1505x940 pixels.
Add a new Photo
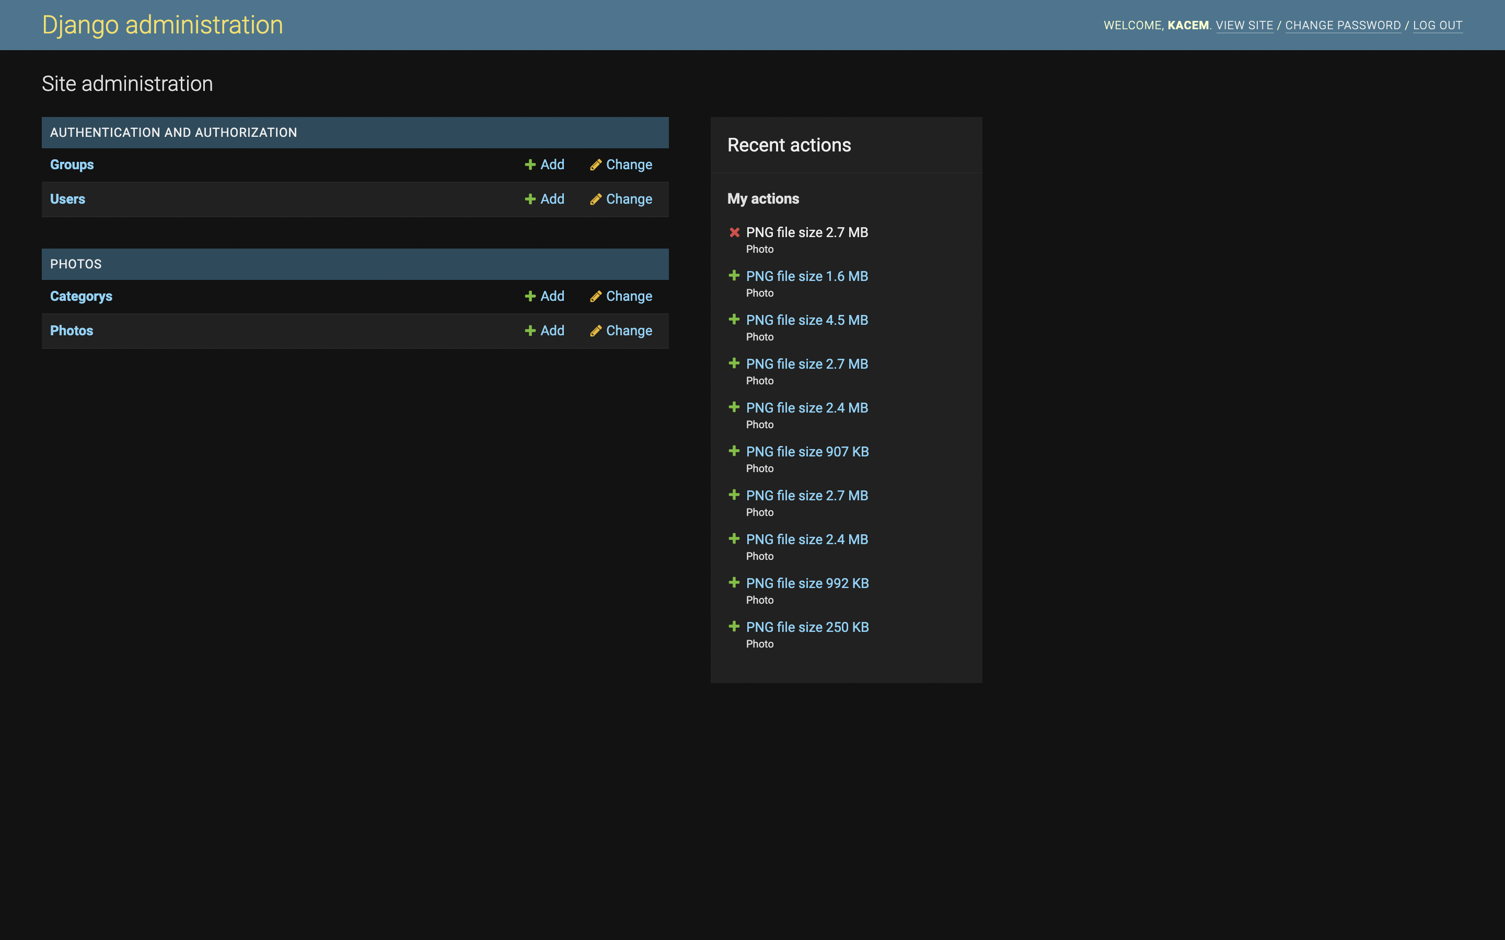tap(552, 331)
